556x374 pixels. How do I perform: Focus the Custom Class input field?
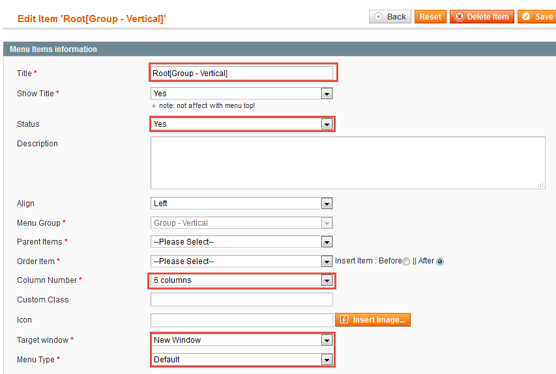click(x=241, y=299)
